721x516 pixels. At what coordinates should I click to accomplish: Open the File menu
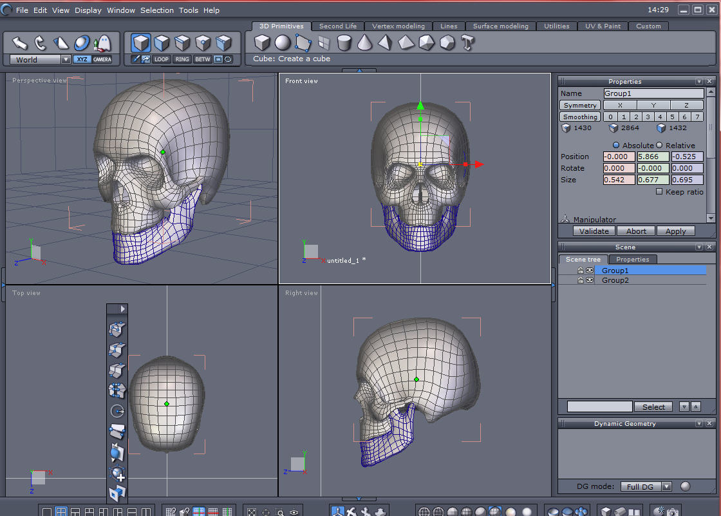tap(22, 10)
